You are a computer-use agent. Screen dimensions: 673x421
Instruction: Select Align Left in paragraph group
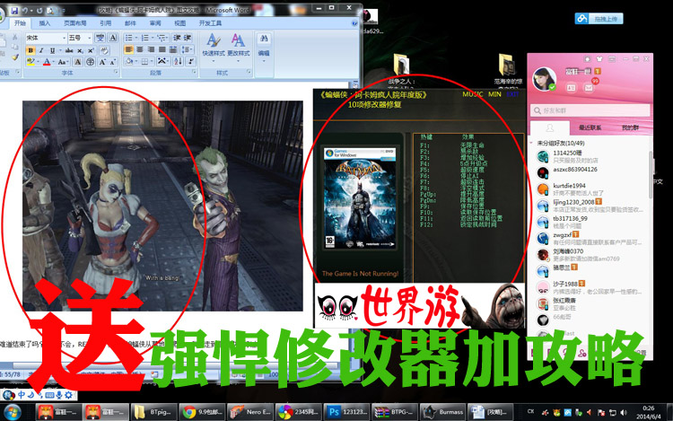pos(128,49)
